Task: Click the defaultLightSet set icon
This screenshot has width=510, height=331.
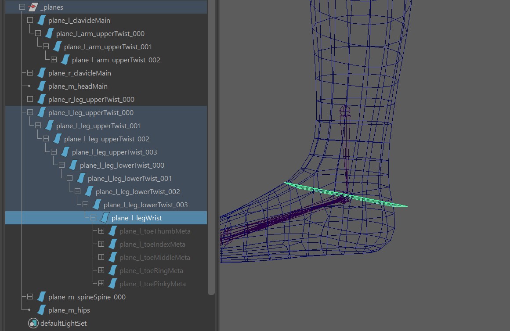Action: click(x=33, y=323)
